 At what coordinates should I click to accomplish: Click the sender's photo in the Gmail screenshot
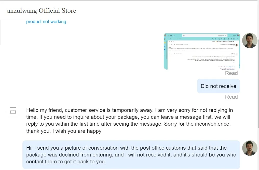(237, 45)
